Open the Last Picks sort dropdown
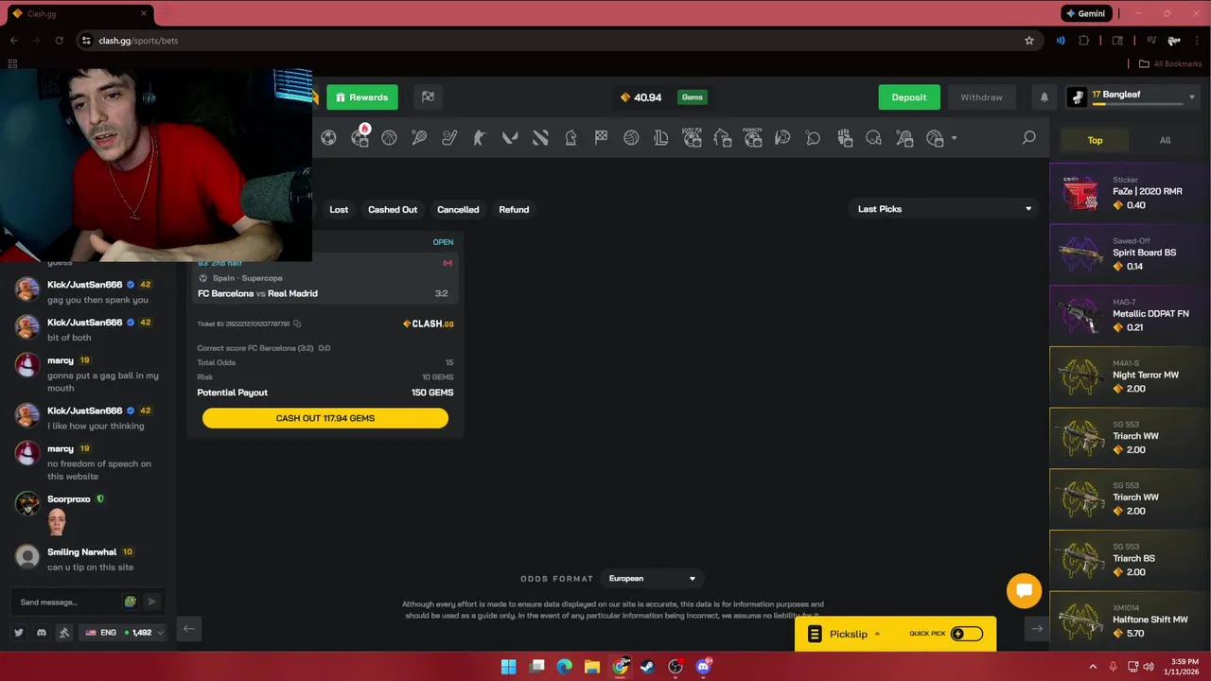Viewport: 1211px width, 681px height. point(943,209)
